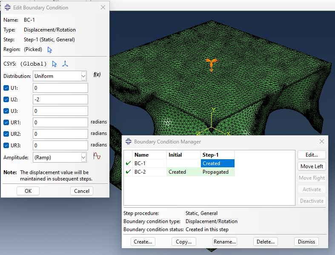335x255 pixels.
Task: Dismiss the Boundary Condition Manager
Action: 306,242
